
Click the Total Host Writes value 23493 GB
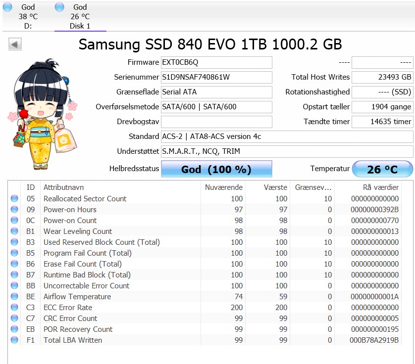click(x=382, y=77)
